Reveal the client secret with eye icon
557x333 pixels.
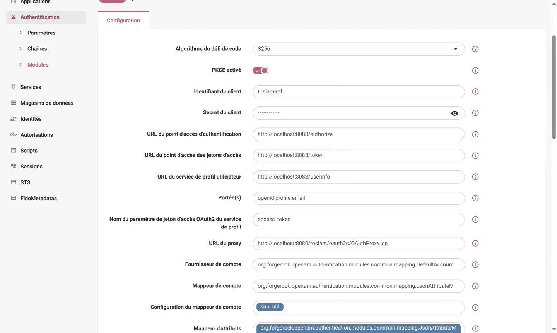tap(454, 113)
